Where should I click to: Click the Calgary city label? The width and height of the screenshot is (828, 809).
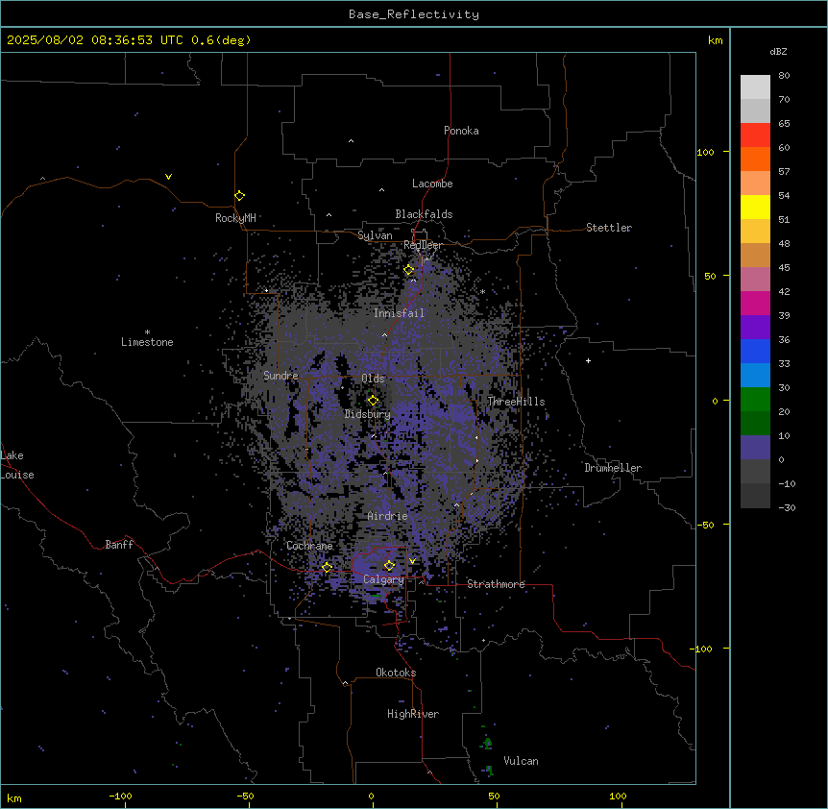[x=384, y=579]
